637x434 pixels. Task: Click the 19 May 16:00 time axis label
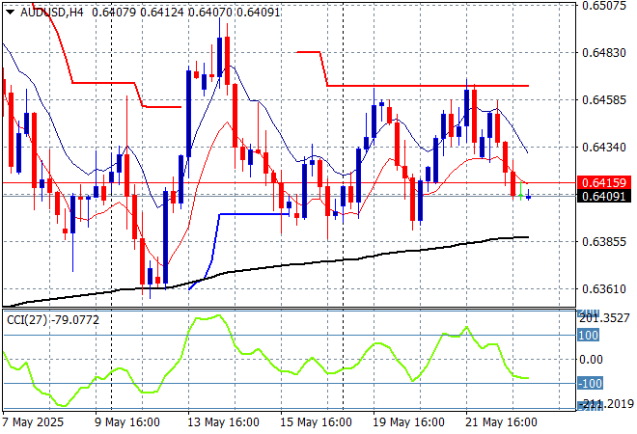pos(408,422)
